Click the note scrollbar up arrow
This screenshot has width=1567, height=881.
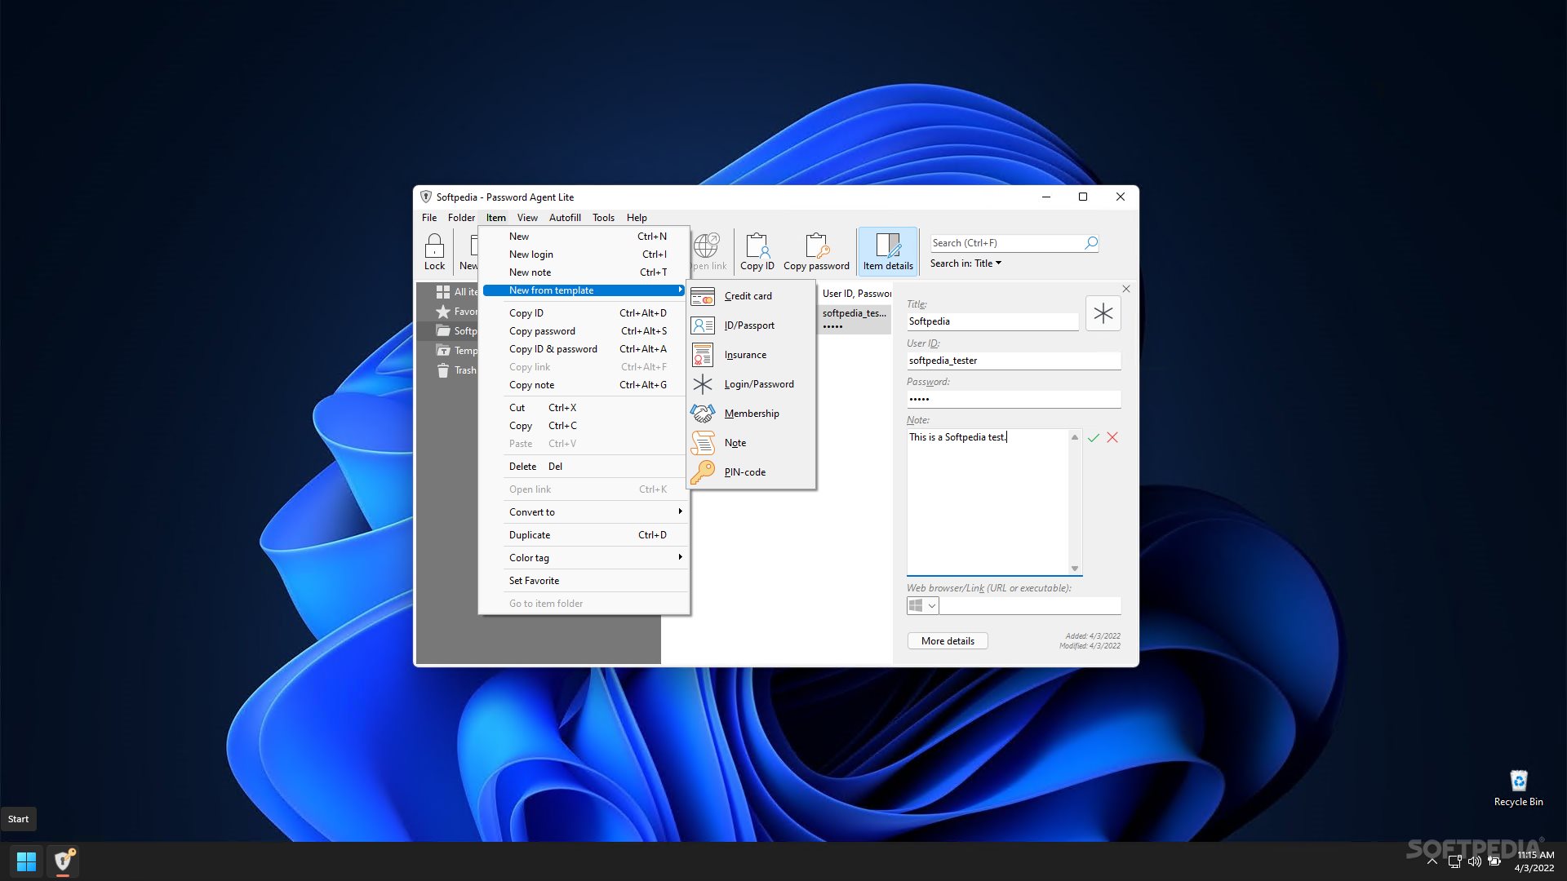(x=1075, y=438)
